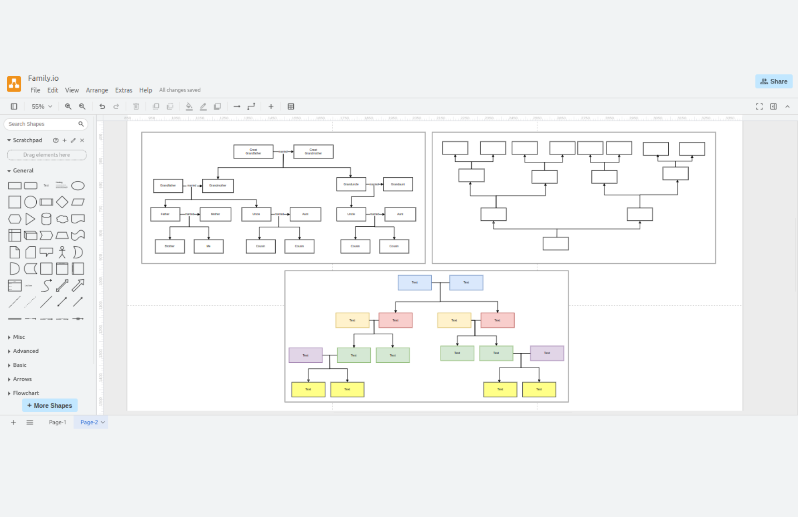Expand the Flowchart shapes section
This screenshot has width=798, height=517.
[23, 393]
